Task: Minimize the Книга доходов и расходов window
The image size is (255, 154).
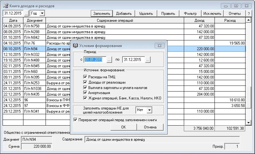Action: point(226,6)
